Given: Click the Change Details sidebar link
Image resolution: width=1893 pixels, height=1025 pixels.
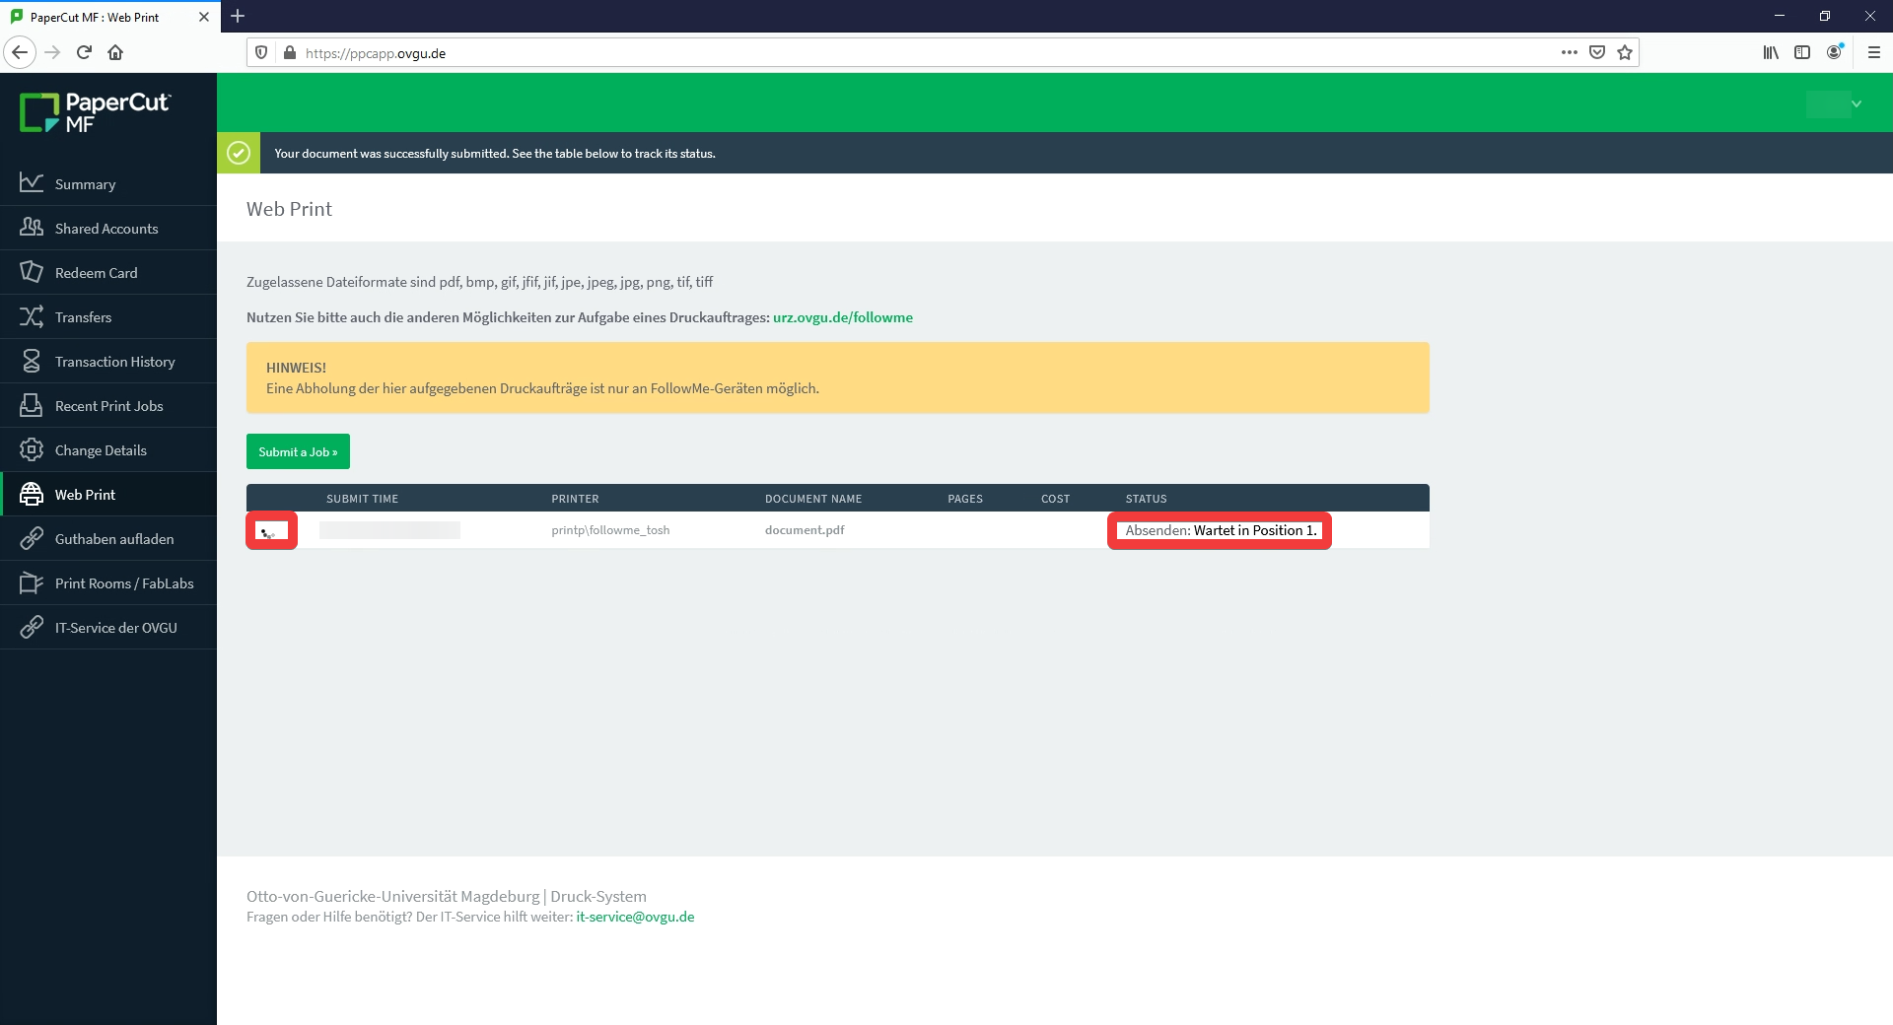Looking at the screenshot, I should (x=108, y=449).
